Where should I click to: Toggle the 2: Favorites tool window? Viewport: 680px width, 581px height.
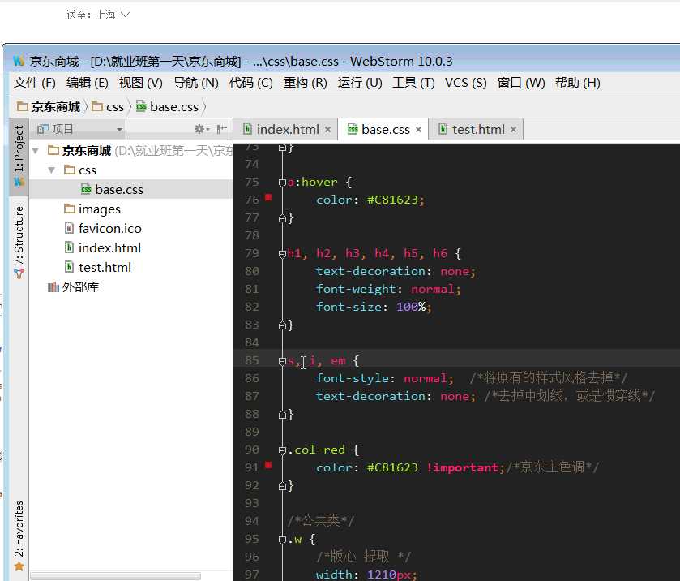pyautogui.click(x=19, y=536)
